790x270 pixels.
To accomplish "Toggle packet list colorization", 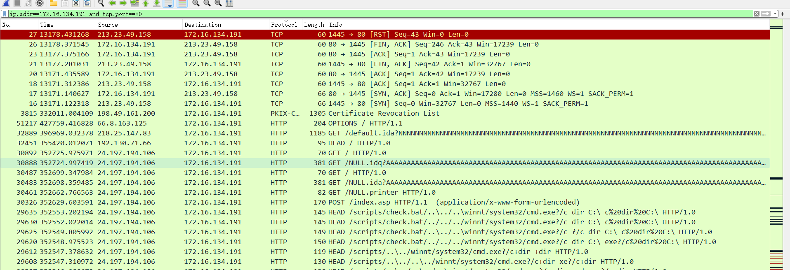I will pos(182,3).
